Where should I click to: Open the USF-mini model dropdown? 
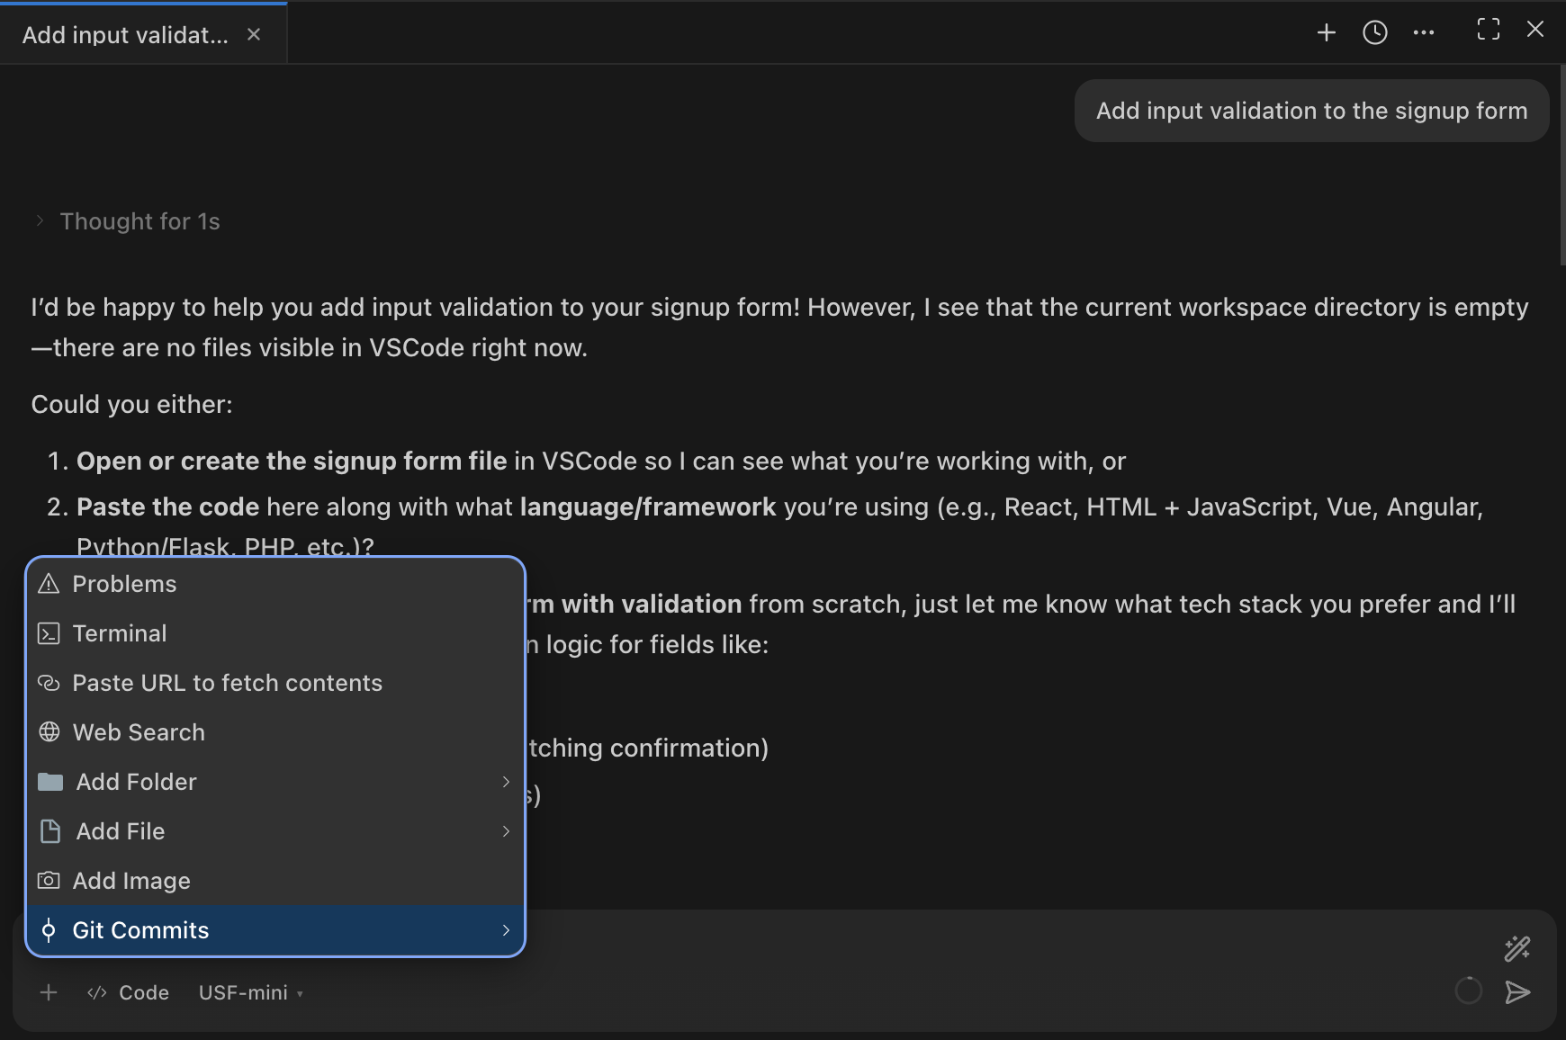pyautogui.click(x=251, y=992)
